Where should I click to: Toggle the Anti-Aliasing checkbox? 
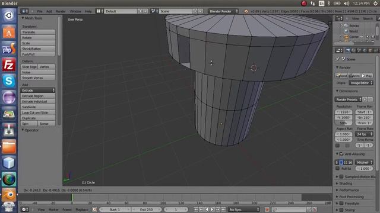tap(341, 154)
